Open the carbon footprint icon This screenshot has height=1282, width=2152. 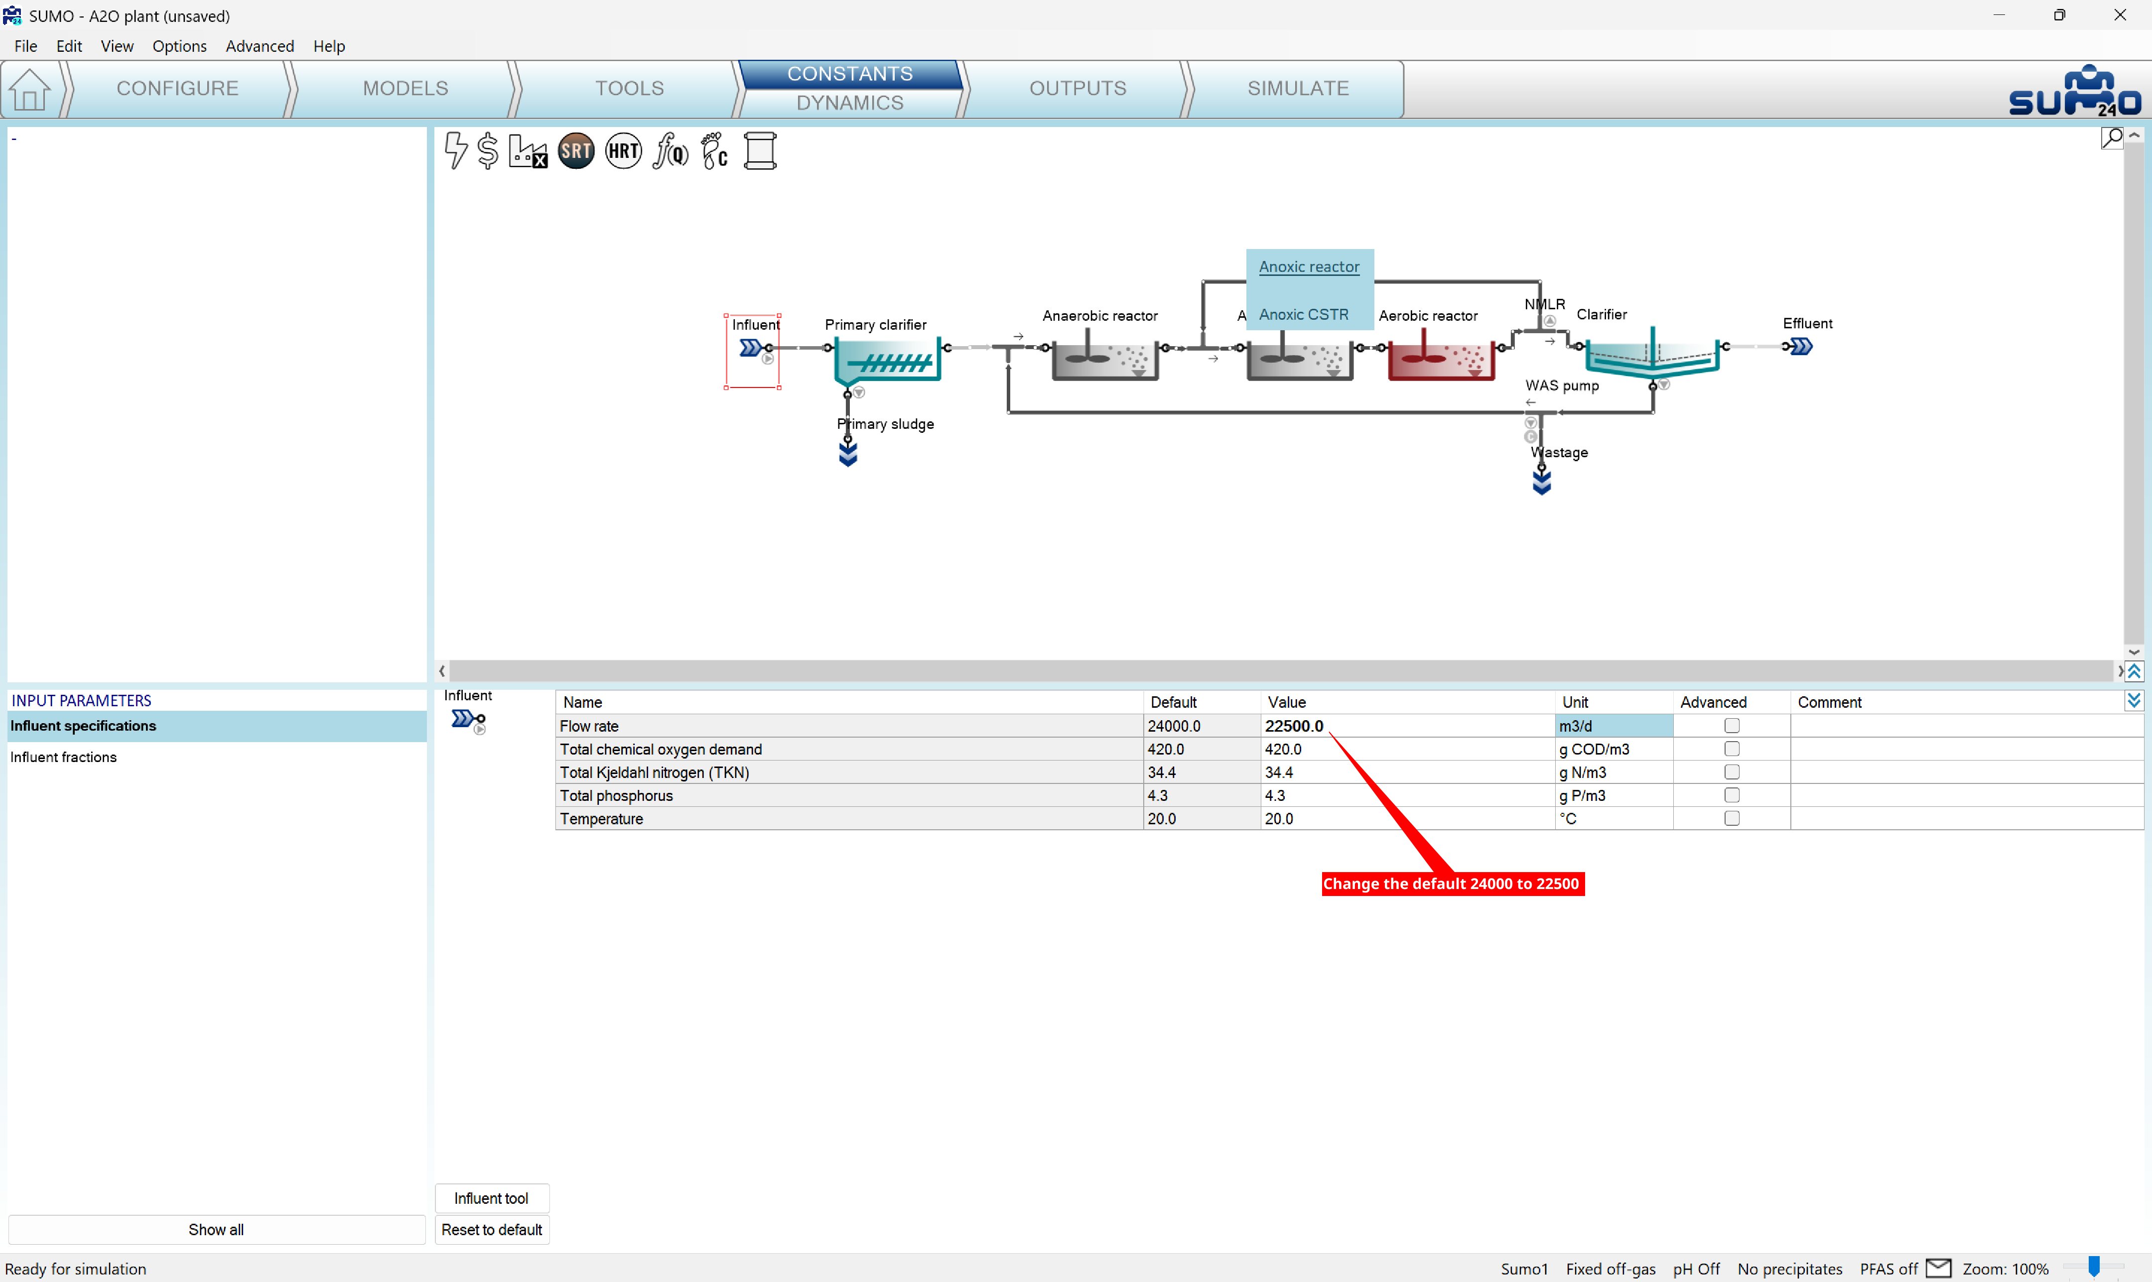714,151
